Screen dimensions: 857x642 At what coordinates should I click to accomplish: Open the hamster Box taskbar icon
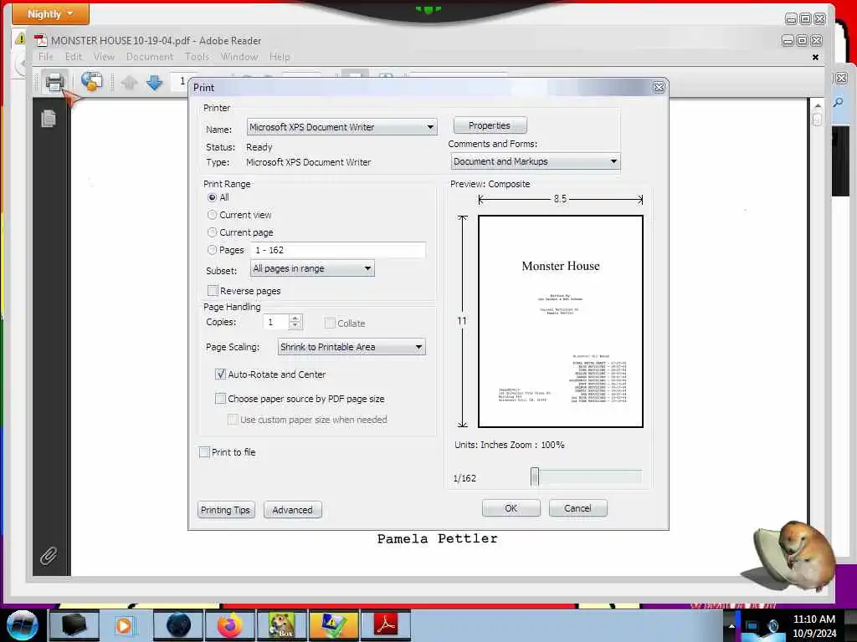(x=281, y=625)
